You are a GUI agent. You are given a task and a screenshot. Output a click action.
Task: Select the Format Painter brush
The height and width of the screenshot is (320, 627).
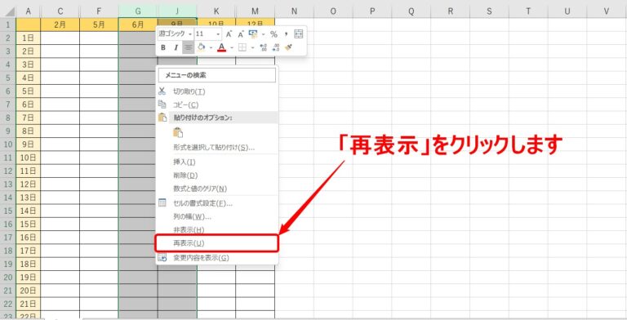pyautogui.click(x=288, y=47)
